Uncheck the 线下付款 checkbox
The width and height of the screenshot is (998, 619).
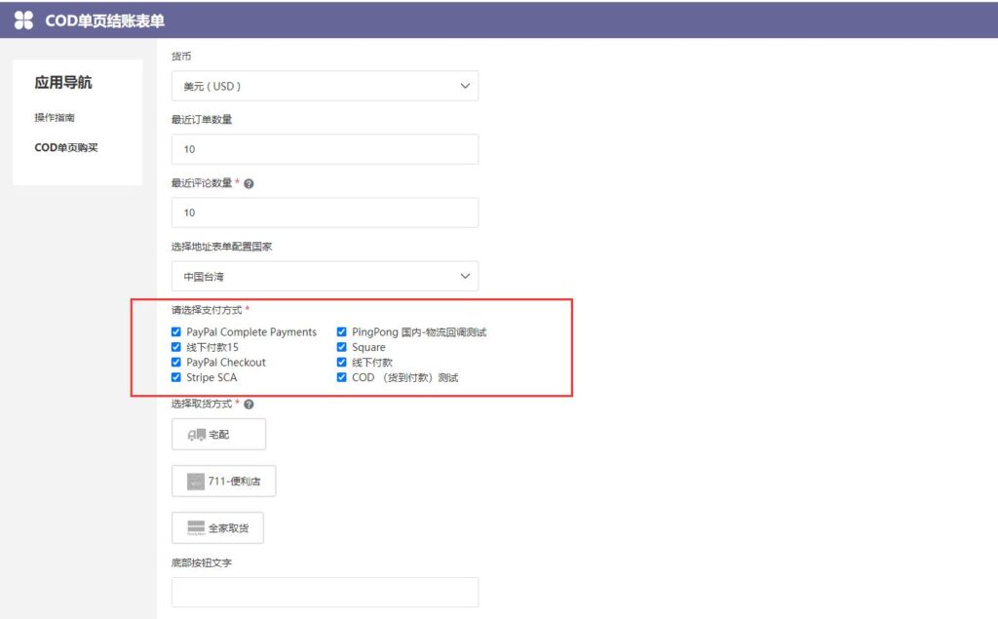(342, 363)
